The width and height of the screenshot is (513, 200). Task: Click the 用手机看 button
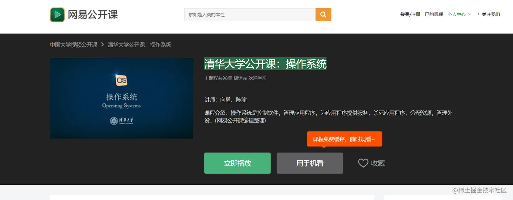click(310, 163)
